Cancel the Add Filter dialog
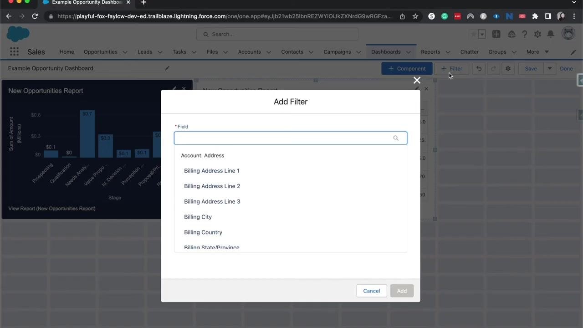The image size is (583, 328). [372, 291]
